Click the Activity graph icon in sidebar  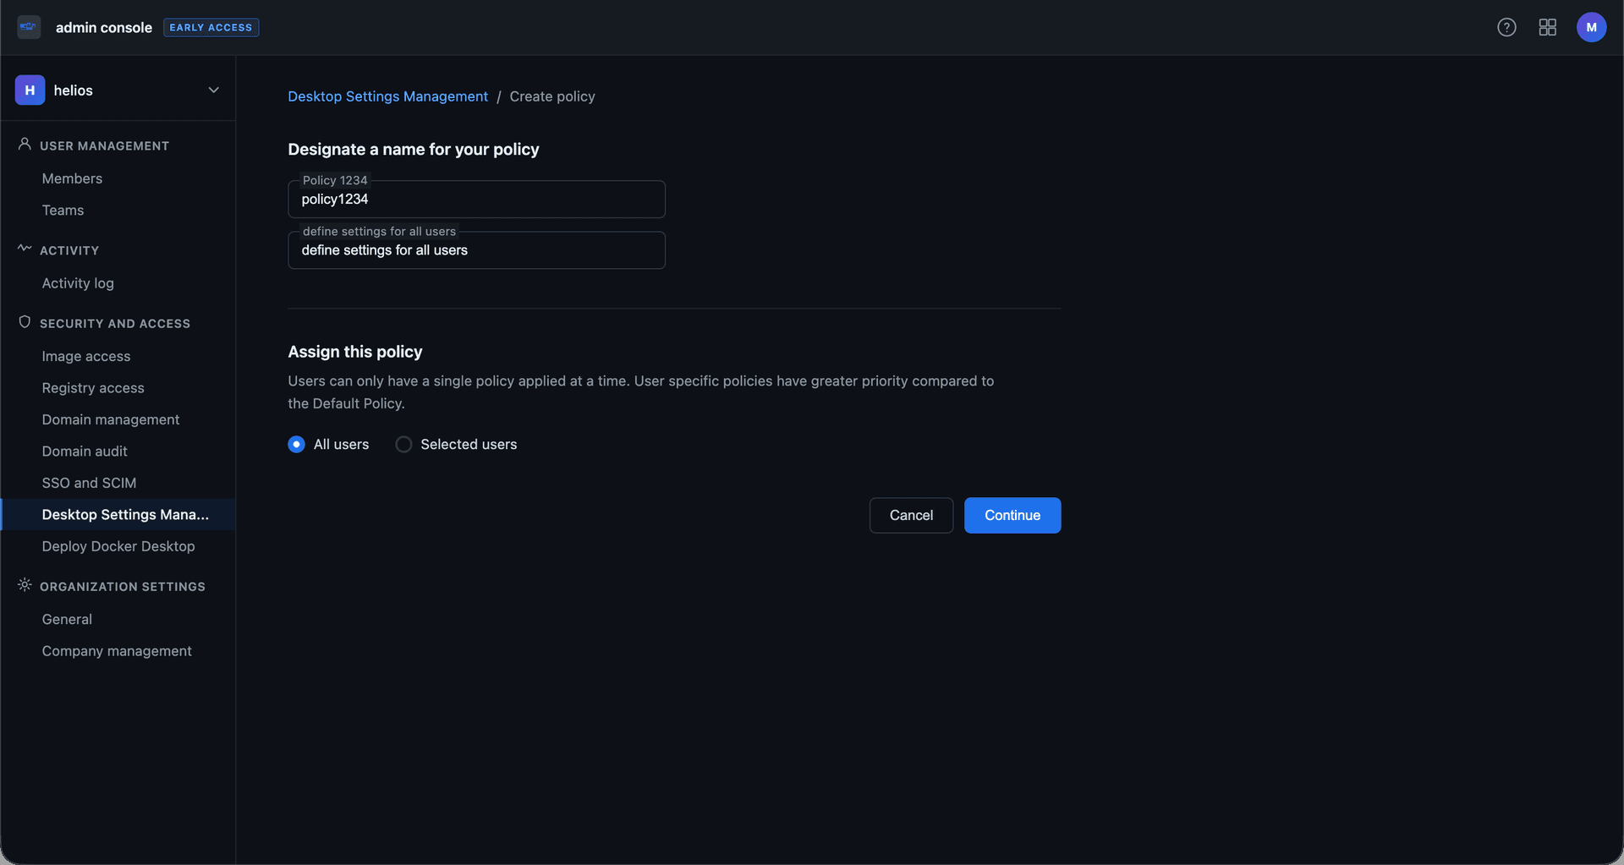pyautogui.click(x=24, y=249)
